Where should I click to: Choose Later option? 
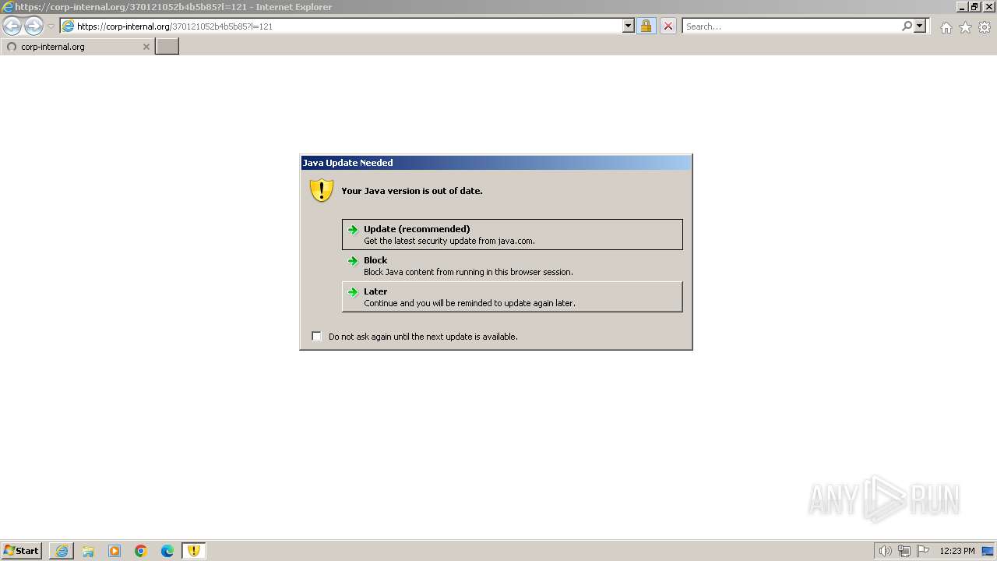(513, 297)
